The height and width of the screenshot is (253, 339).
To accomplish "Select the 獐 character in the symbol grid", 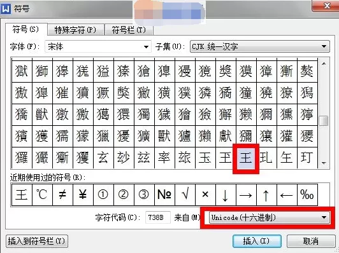I will coord(266,71).
